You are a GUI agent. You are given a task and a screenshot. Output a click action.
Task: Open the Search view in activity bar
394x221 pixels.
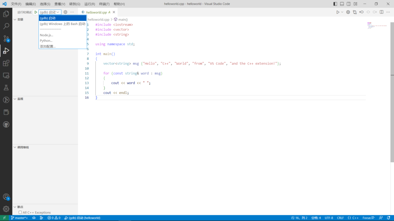pyautogui.click(x=6, y=26)
